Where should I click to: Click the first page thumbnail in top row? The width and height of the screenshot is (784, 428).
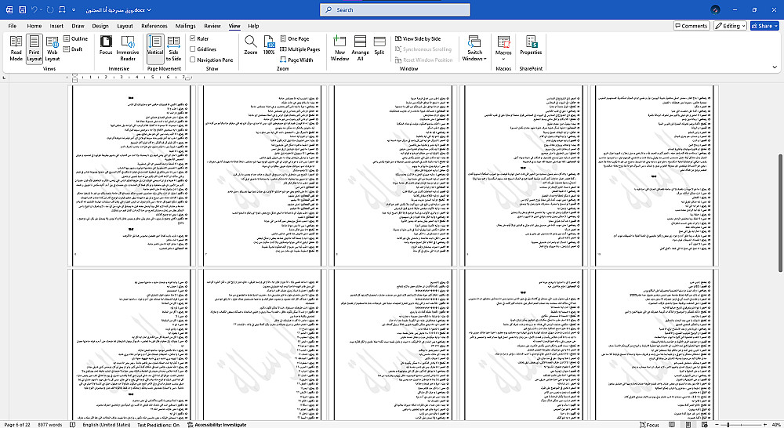click(x=132, y=176)
